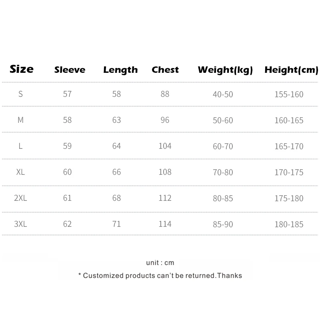Click length value 71 in the 3XL row

pos(116,224)
